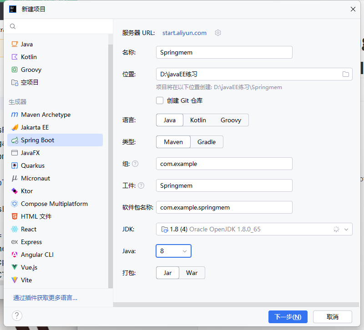
Task: Expand the Java version dropdown
Action: (x=173, y=251)
